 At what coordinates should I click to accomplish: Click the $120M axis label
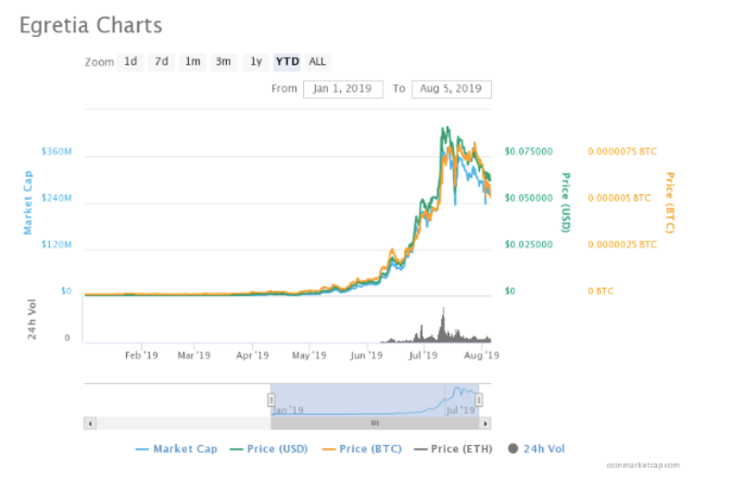57,245
